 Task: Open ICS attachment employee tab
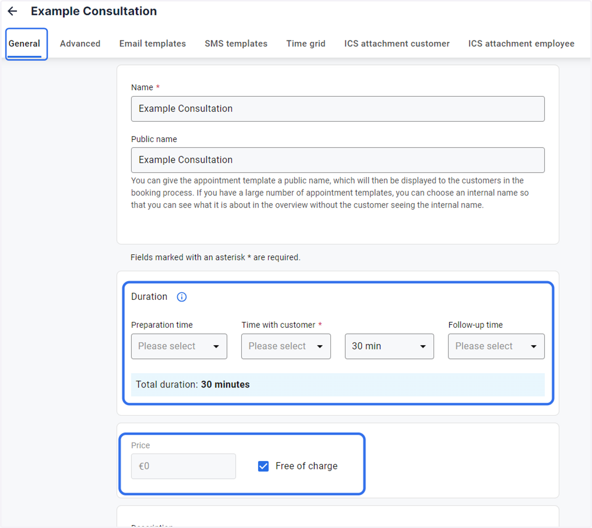[521, 43]
